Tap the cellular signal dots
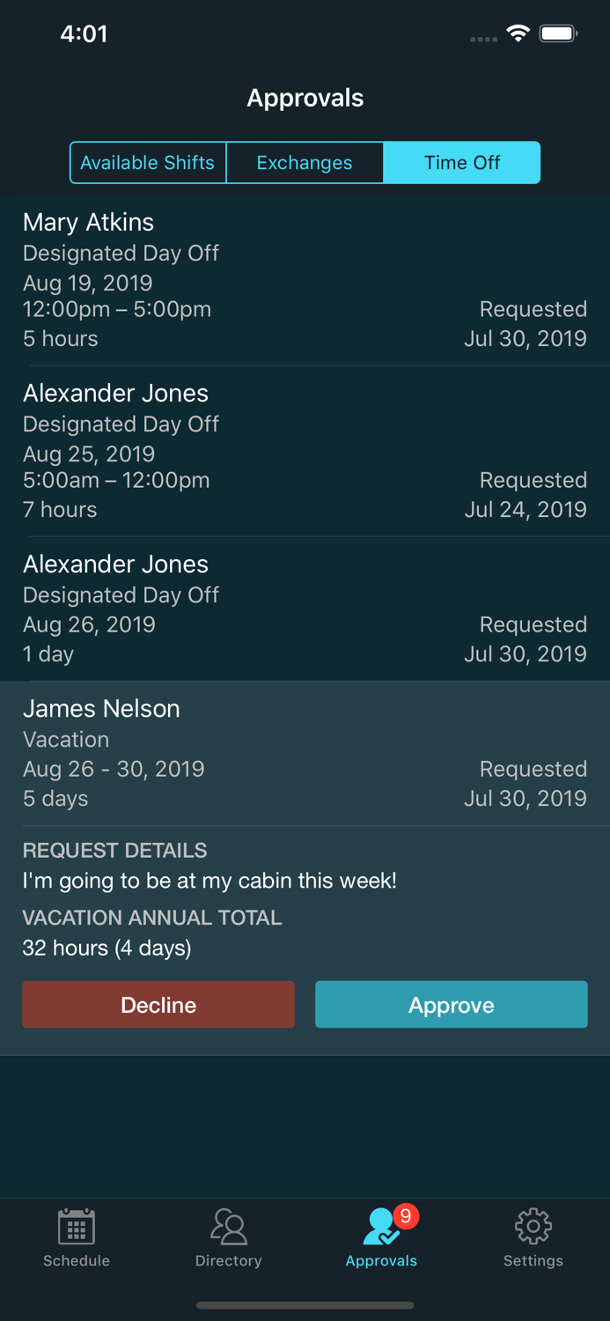The image size is (610, 1321). click(482, 38)
